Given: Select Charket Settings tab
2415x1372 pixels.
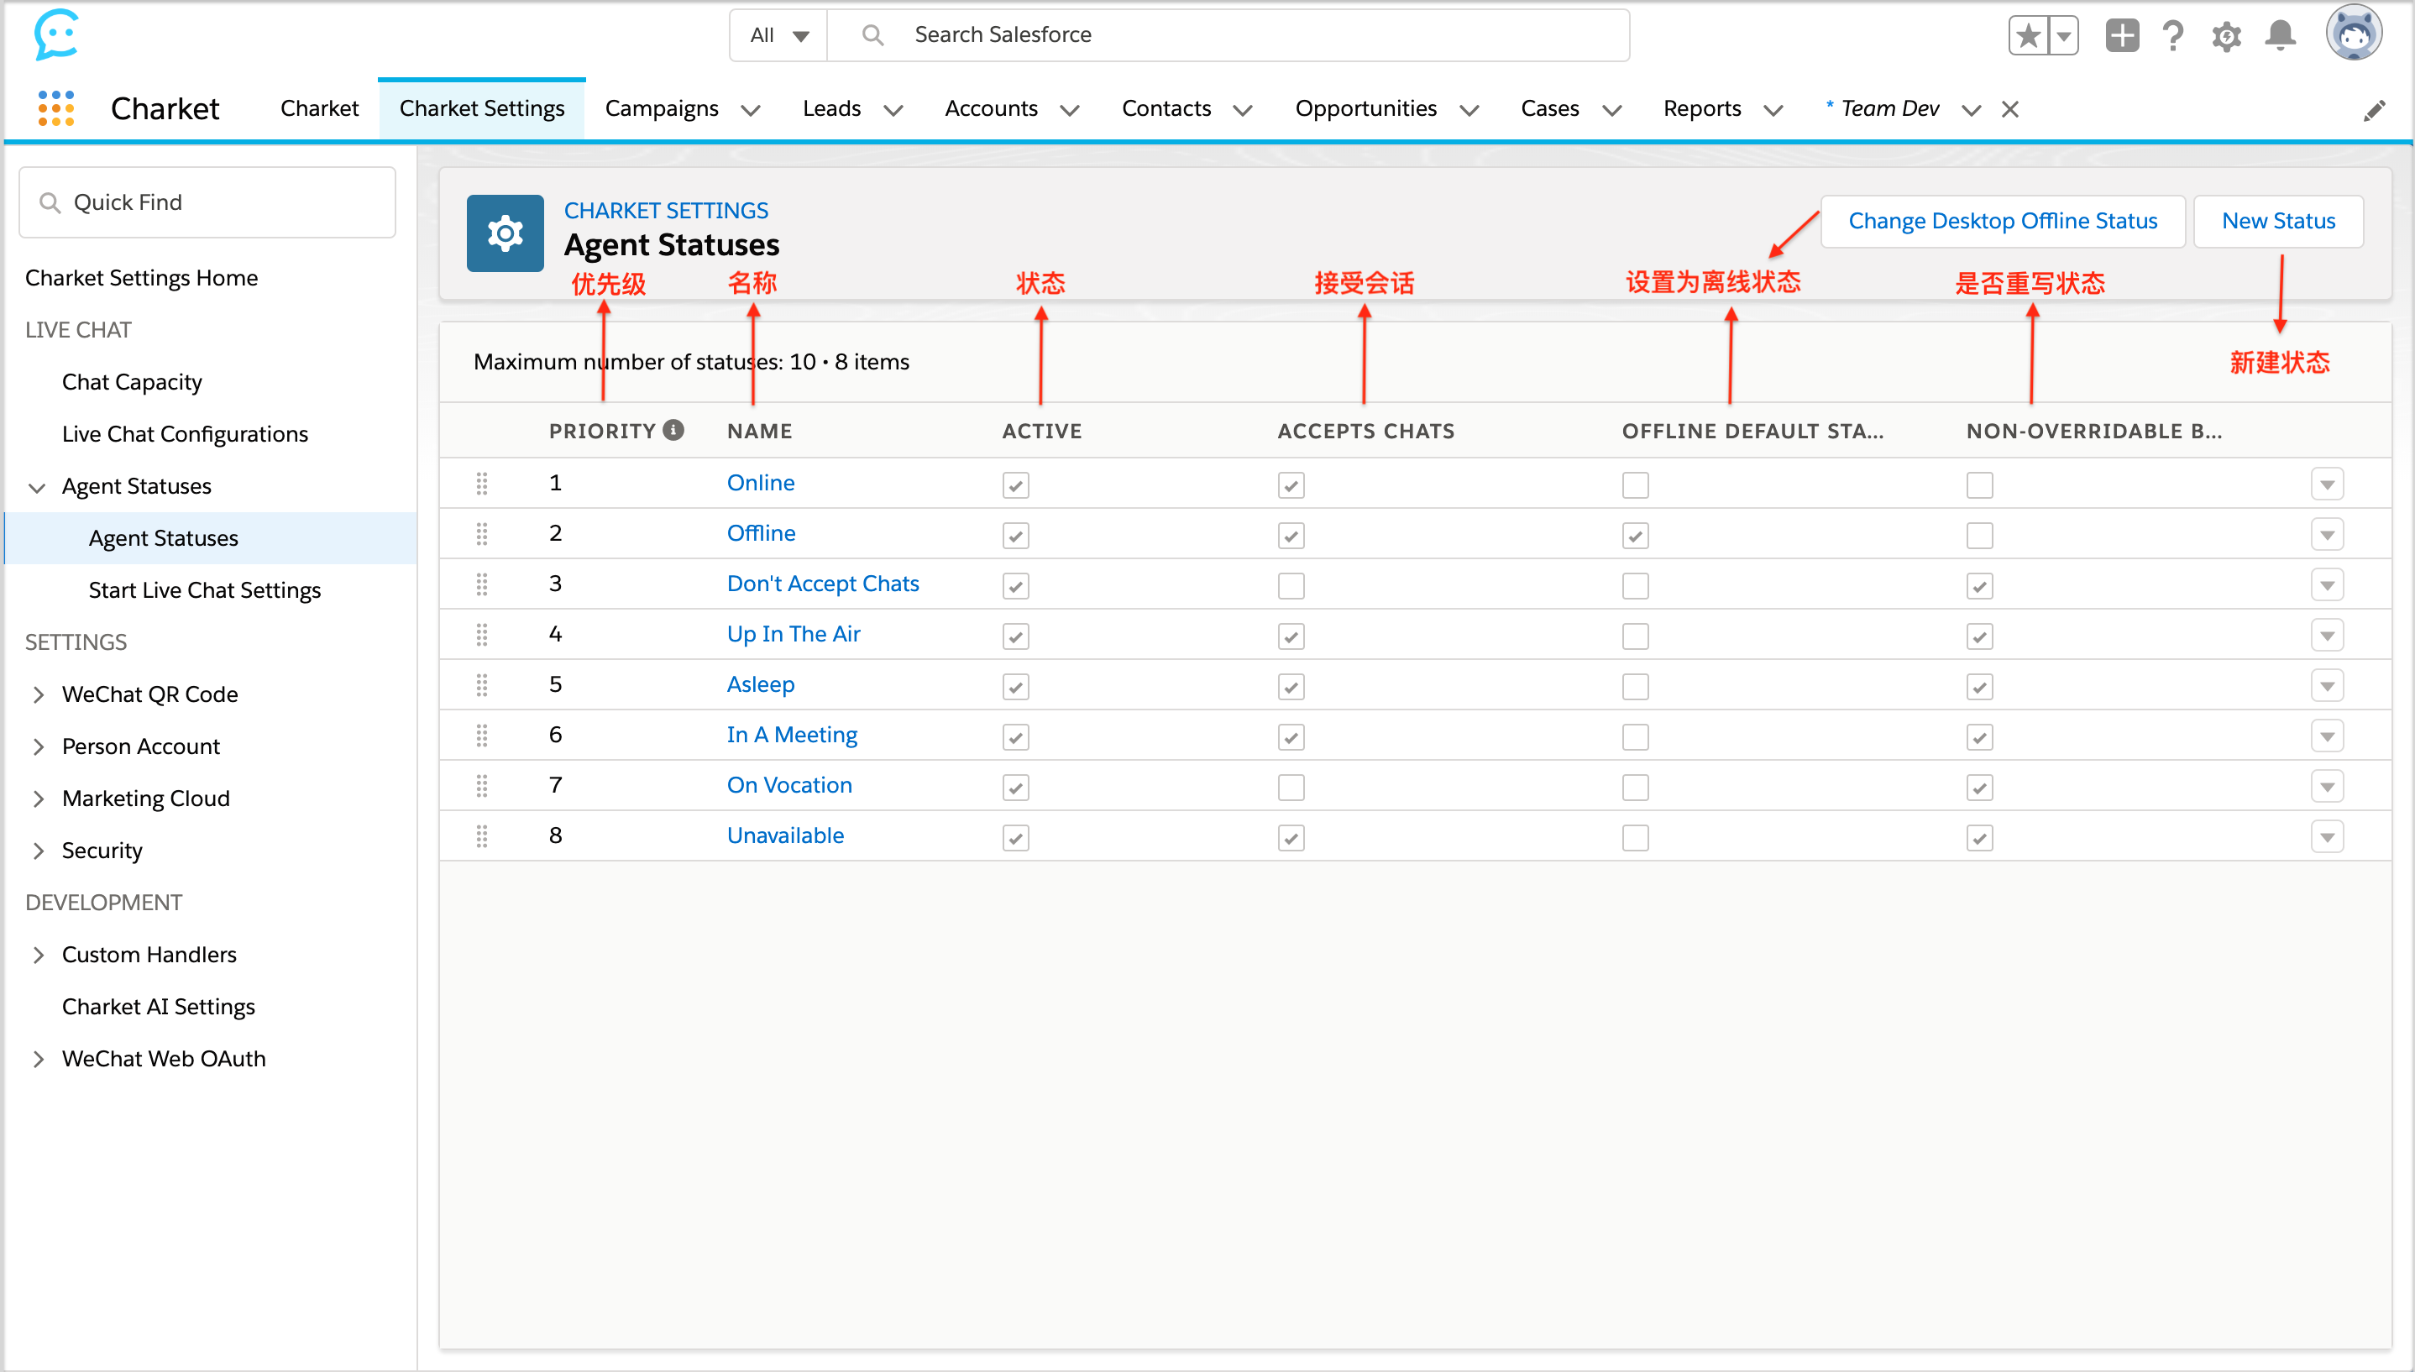Looking at the screenshot, I should 481,108.
